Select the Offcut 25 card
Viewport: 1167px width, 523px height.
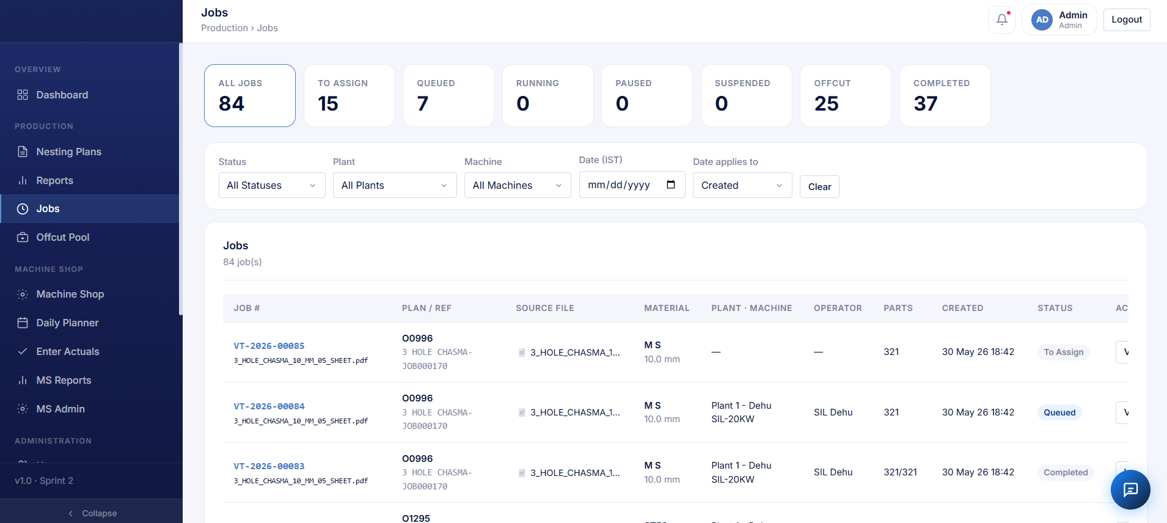[846, 95]
